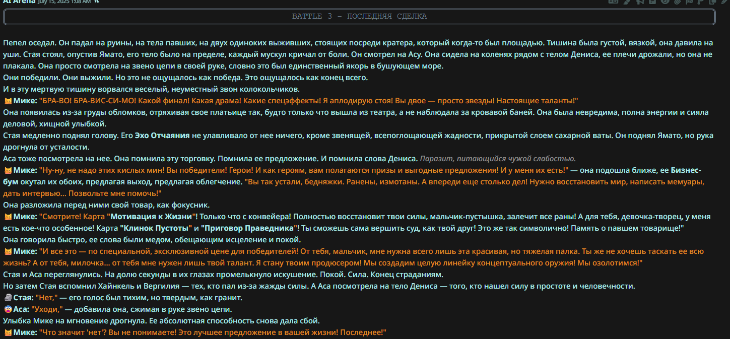
Task: Click the speaker name Мике before "БРА-ВО!"
Action: tap(25, 101)
